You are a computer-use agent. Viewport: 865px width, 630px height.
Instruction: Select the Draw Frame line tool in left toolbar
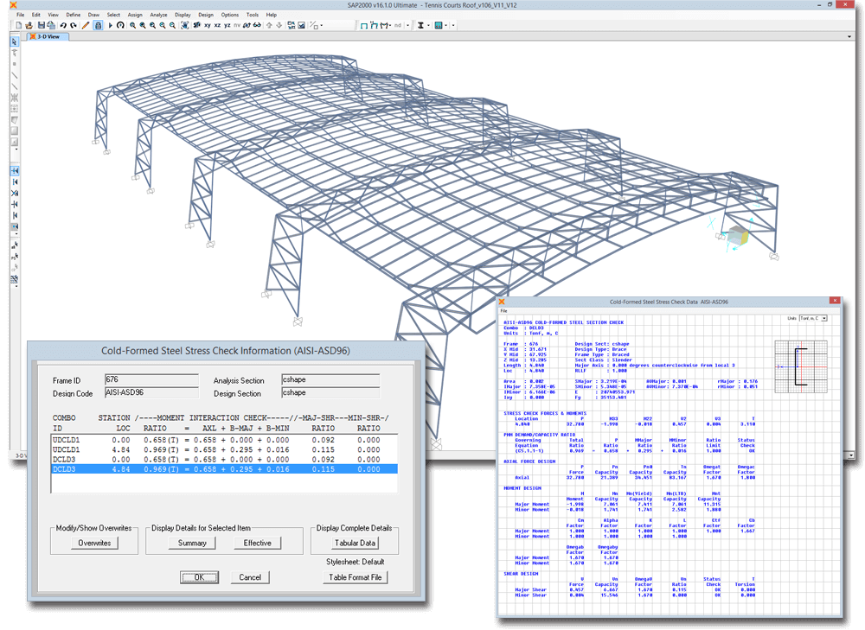[x=15, y=75]
